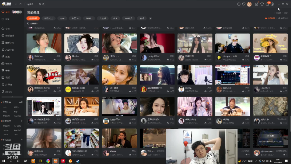Select the last filter tab before the plus
The height and width of the screenshot is (164, 291).
pyautogui.click(x=141, y=19)
